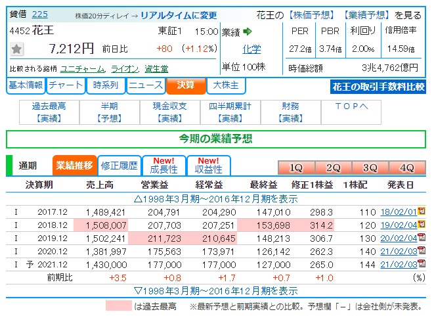Click the 時価総額 value 3兆4,762億円
This screenshot has height=316, width=434.
(x=390, y=68)
